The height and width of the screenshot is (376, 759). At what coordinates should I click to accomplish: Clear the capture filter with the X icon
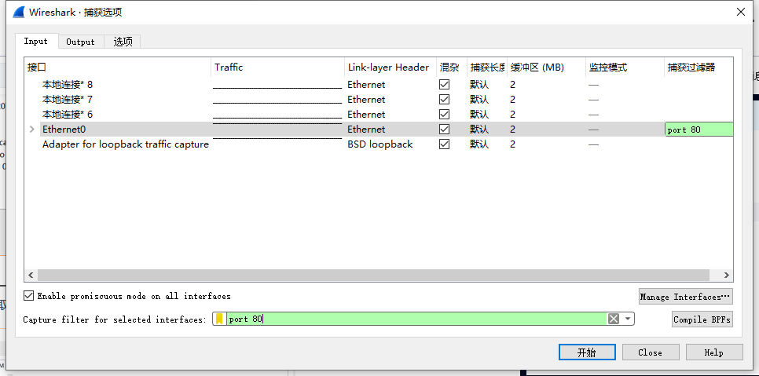(x=614, y=319)
